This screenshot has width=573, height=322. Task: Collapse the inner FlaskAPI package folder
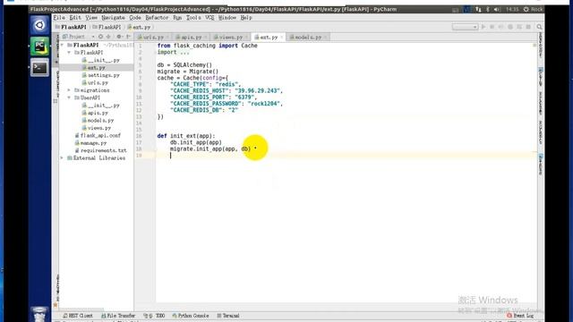click(69, 53)
